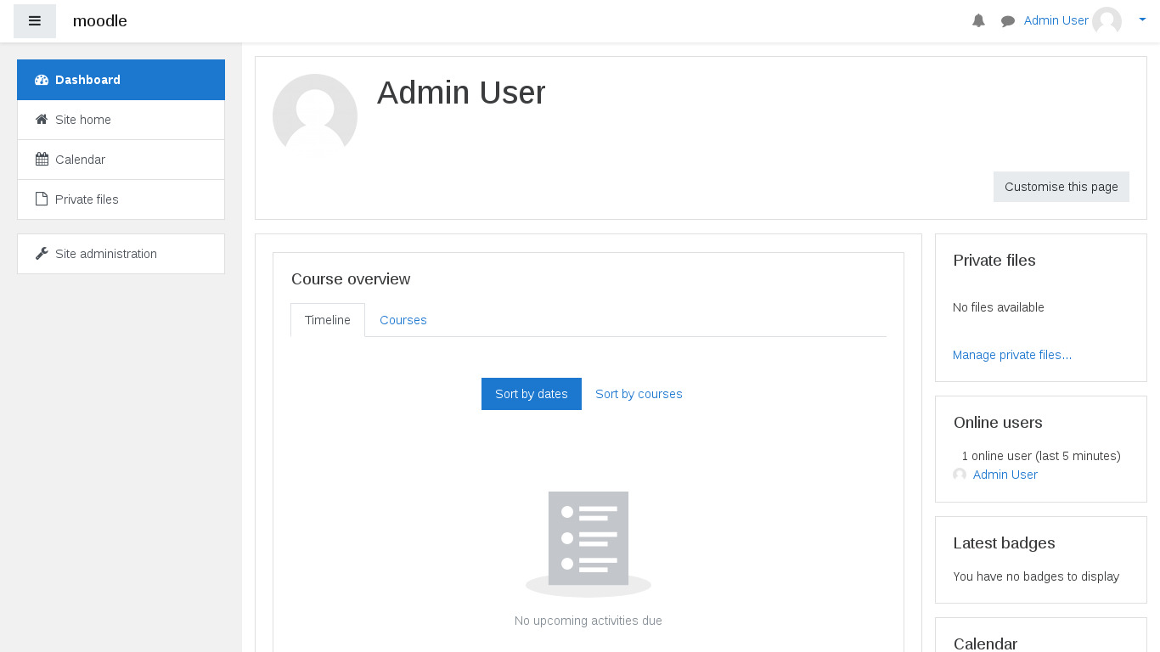Click the Dashboard gauge icon

point(42,80)
